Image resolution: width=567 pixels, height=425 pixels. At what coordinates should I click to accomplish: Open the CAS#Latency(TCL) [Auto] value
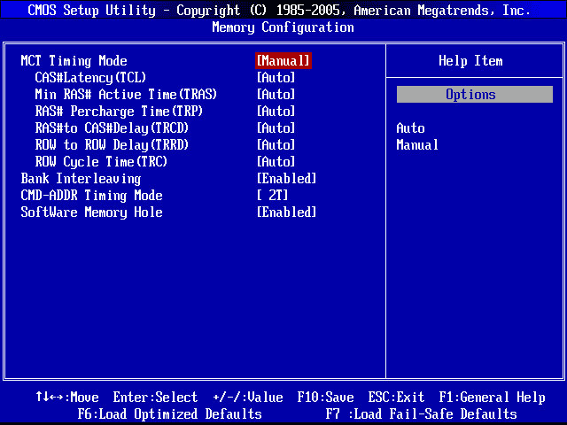276,77
